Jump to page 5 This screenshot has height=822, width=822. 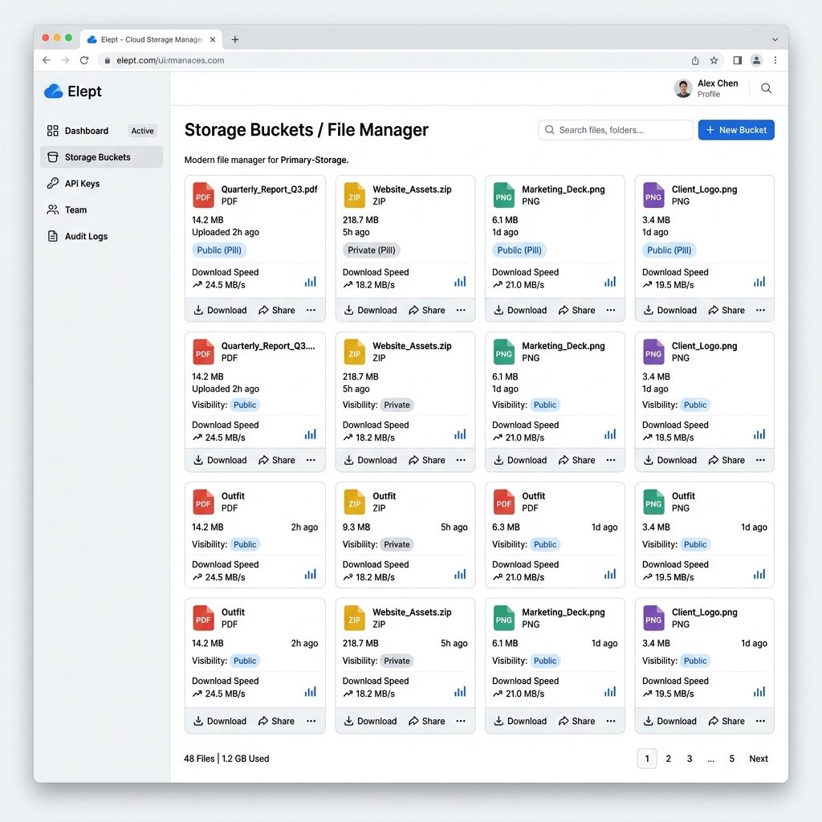coord(732,759)
